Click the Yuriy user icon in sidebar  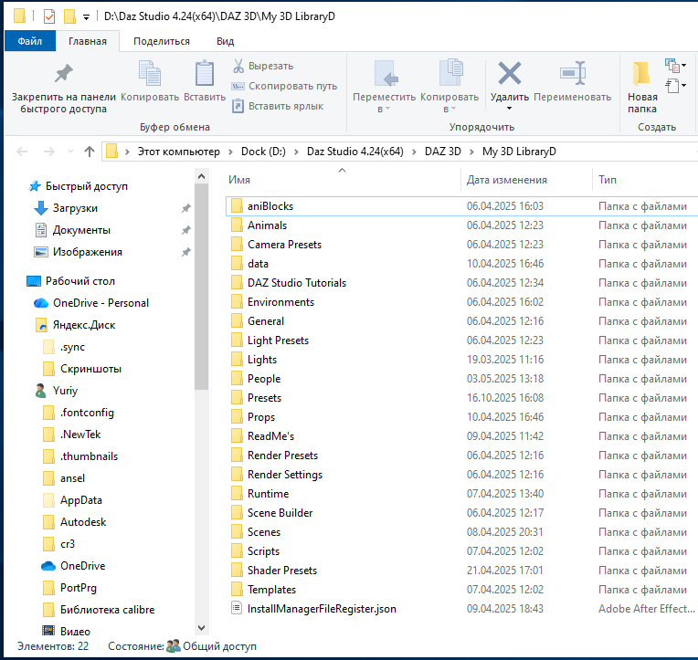[x=40, y=391]
